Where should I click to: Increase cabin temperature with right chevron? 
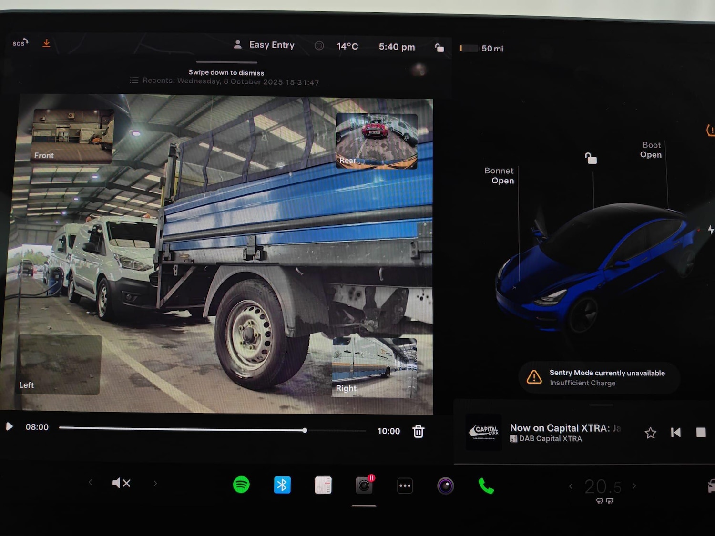coord(634,486)
